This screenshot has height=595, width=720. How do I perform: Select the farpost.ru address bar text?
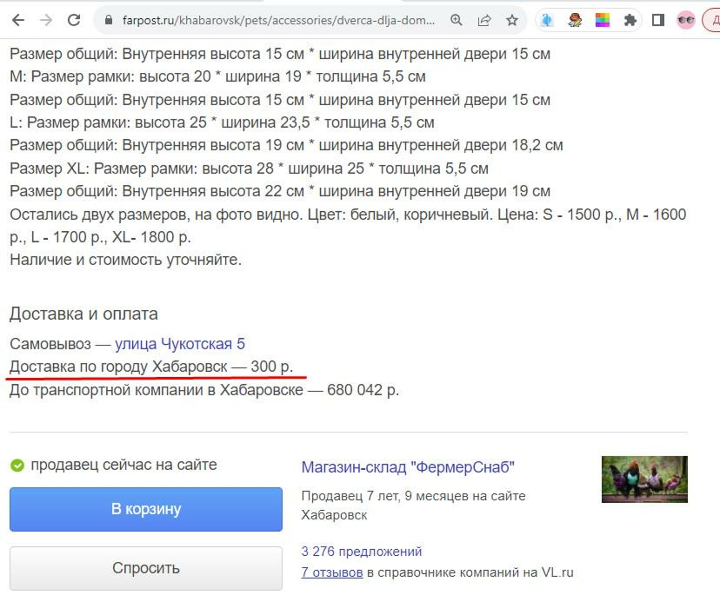279,20
